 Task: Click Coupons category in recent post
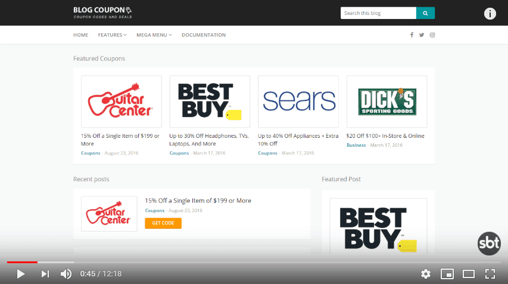154,210
